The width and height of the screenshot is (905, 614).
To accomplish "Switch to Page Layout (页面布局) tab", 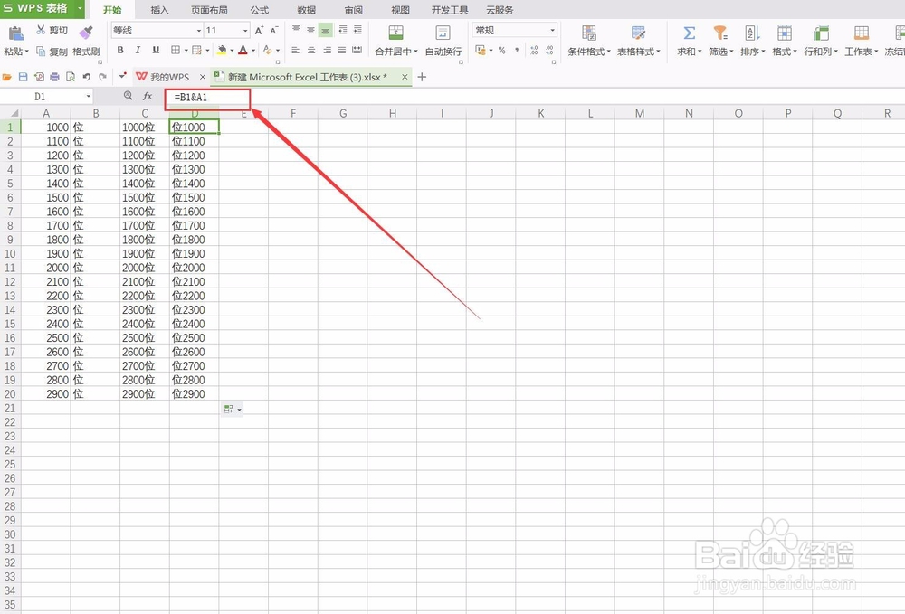I will [x=209, y=10].
